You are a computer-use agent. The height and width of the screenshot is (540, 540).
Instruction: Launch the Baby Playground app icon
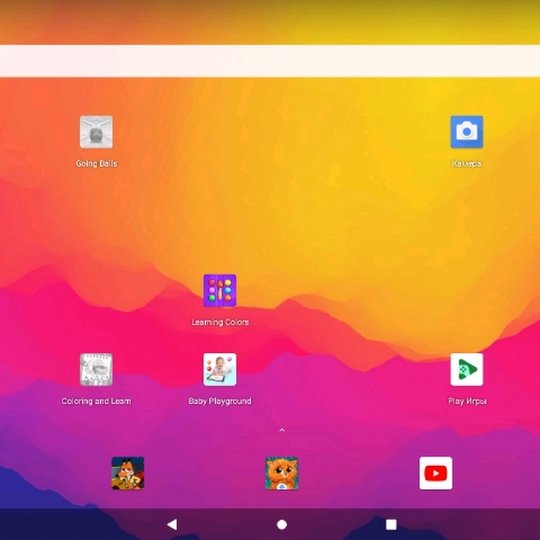click(220, 370)
